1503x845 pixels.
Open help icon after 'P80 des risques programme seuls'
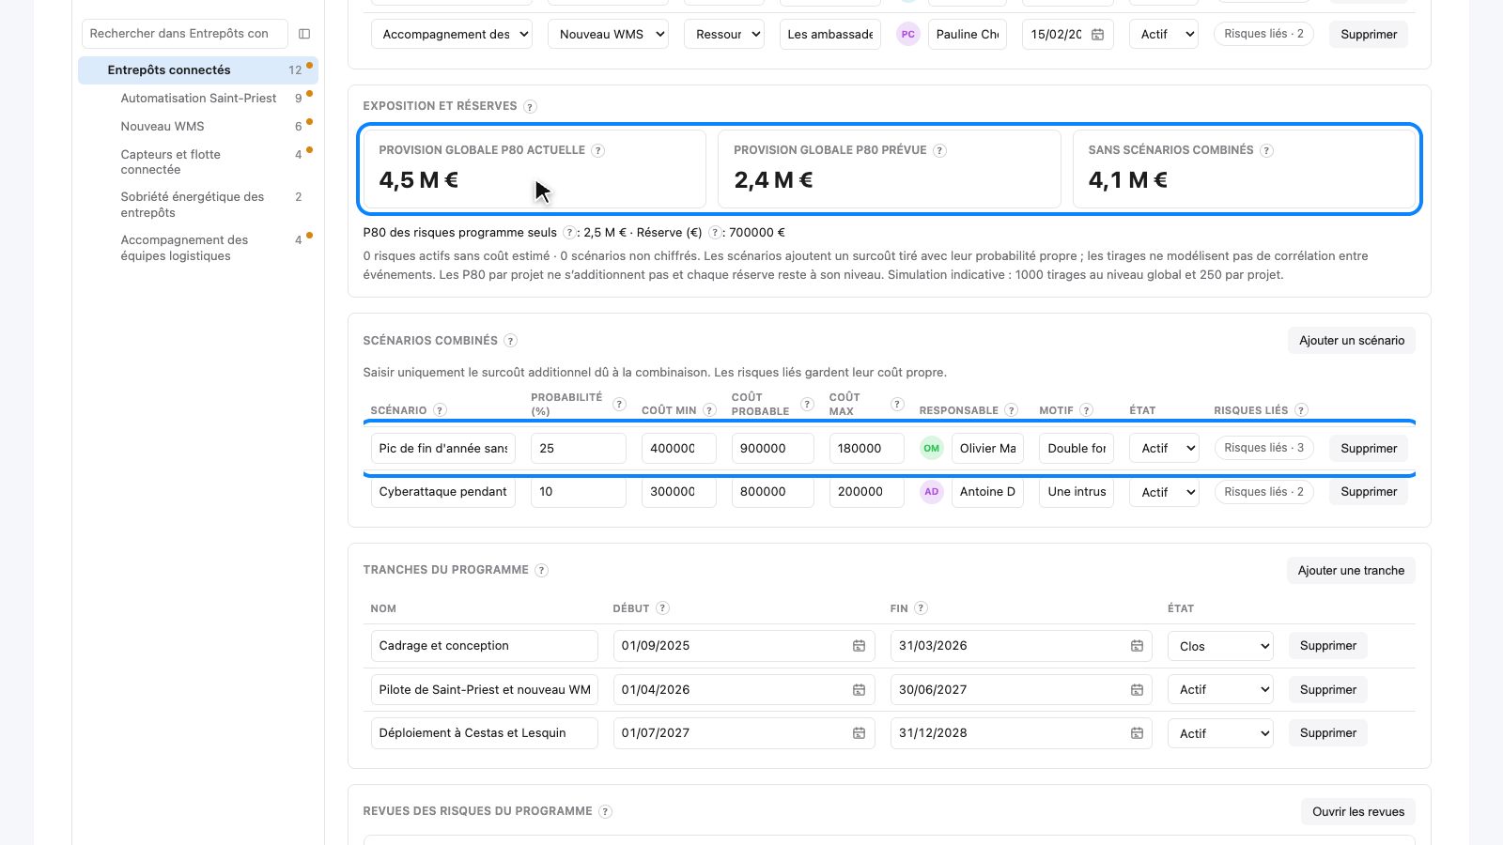pyautogui.click(x=568, y=233)
